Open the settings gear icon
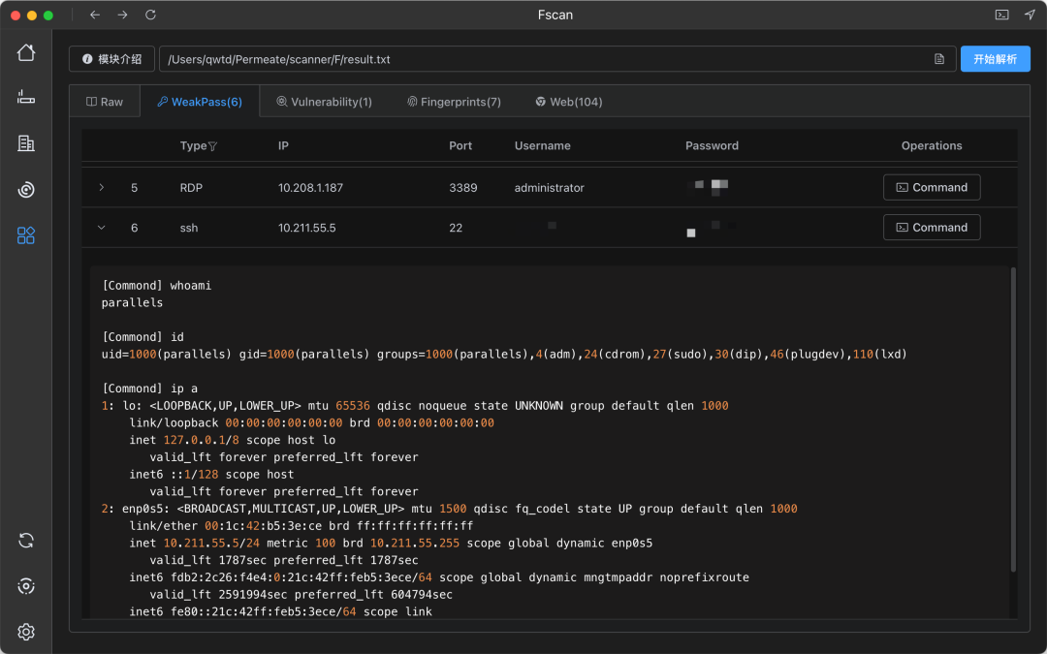 click(x=26, y=632)
